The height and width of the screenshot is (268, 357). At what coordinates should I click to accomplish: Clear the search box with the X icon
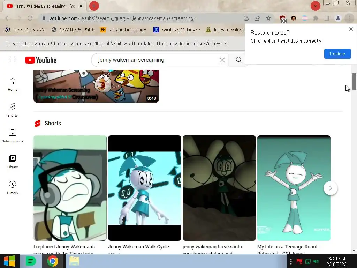coord(222,60)
